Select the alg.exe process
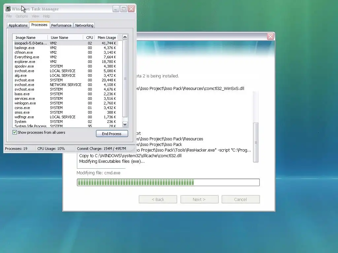This screenshot has width=338, height=253. 66,75
